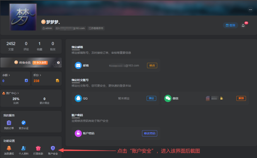Image resolution: width=257 pixels, height=158 pixels.
Task: Click the 梦 profile avatar
Action: pyautogui.click(x=23, y=17)
